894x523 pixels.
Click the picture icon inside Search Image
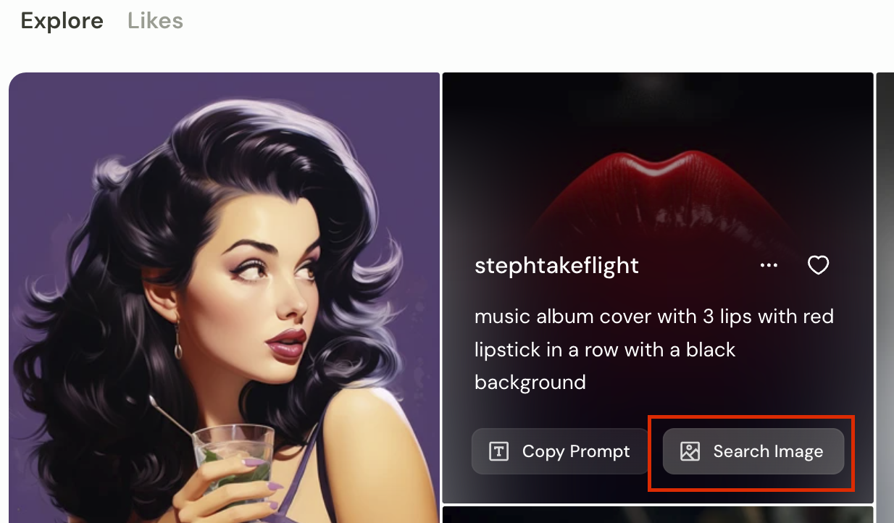pos(690,451)
